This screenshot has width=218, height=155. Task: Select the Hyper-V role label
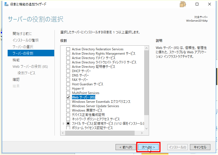(x=78, y=89)
